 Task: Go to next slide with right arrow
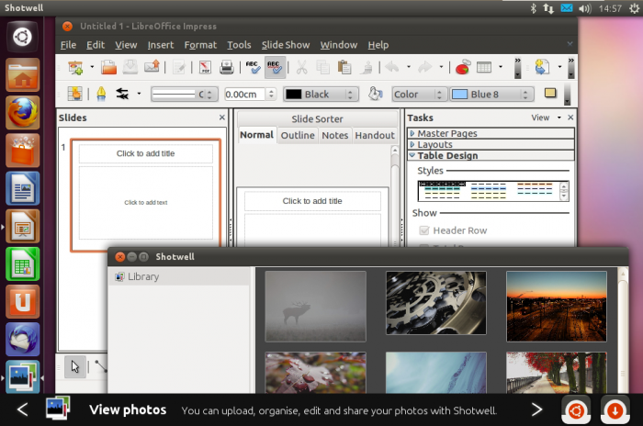[536, 409]
